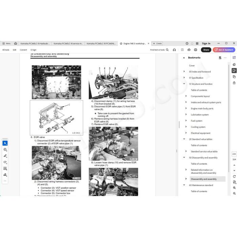Switch to Komatsu PC360LC-10 Hydraulic tab

tap(35, 43)
